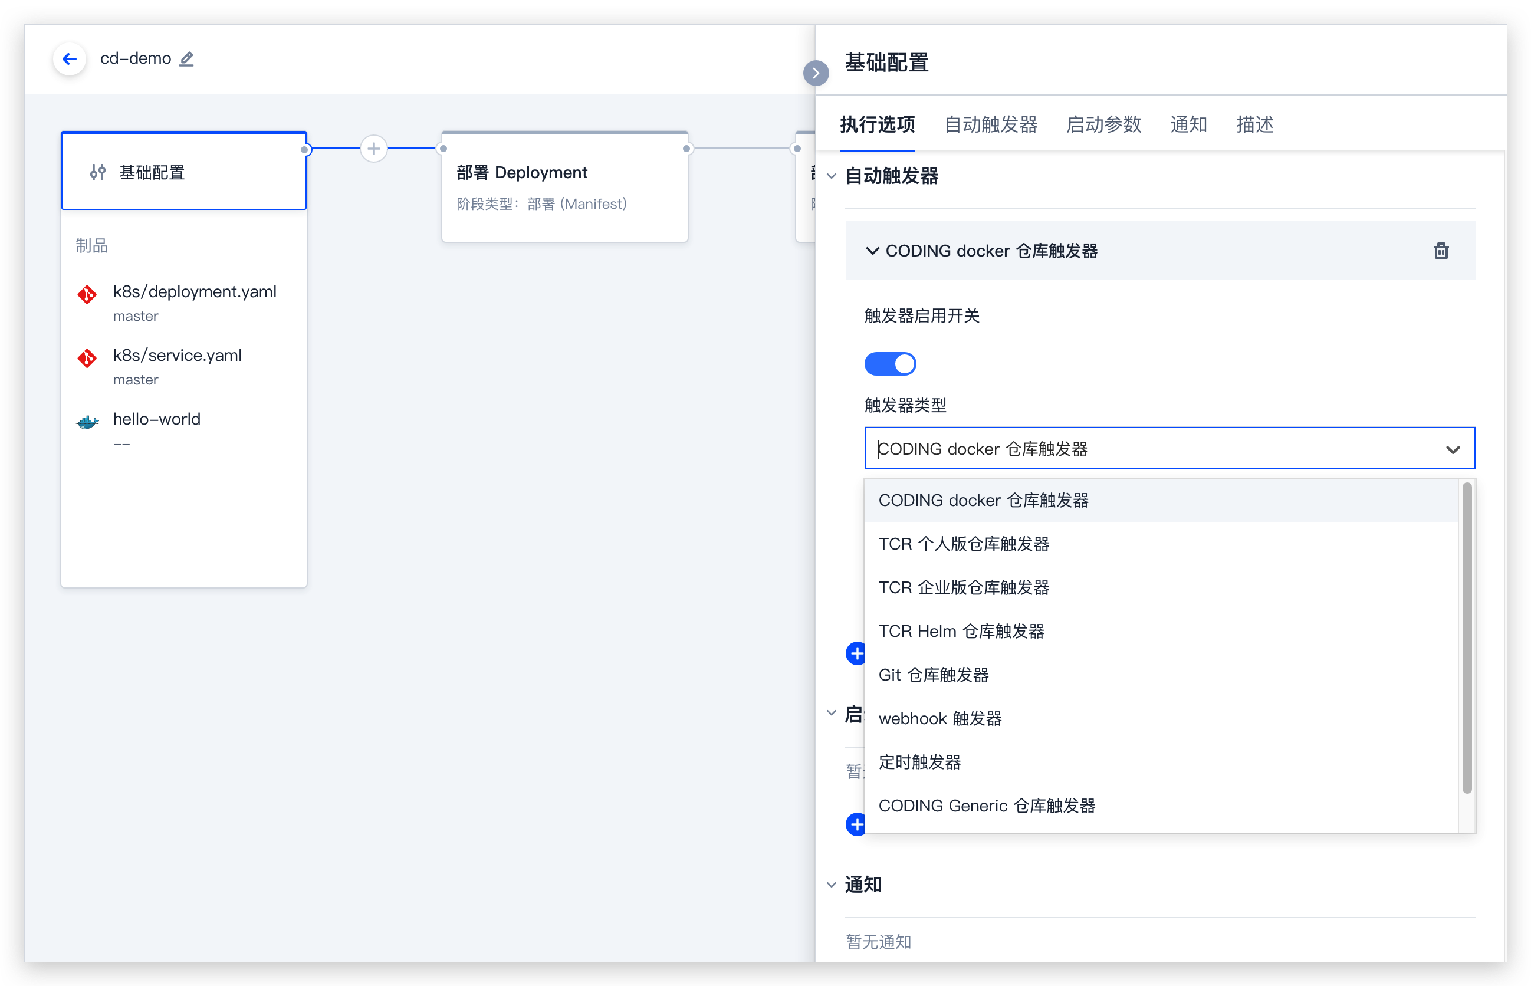
Task: Click the k8s/deployment.yaml artifact name
Action: (195, 291)
